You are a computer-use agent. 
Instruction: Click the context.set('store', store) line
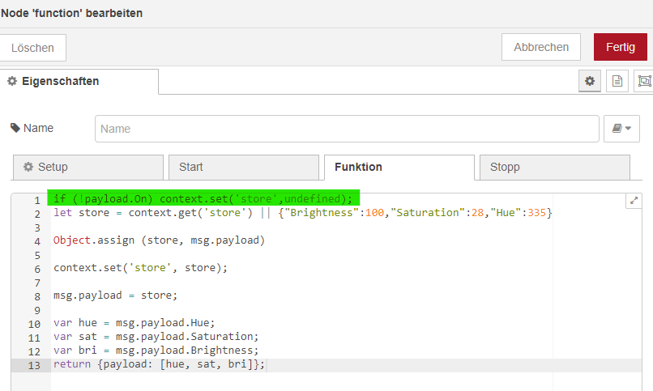[x=140, y=267]
